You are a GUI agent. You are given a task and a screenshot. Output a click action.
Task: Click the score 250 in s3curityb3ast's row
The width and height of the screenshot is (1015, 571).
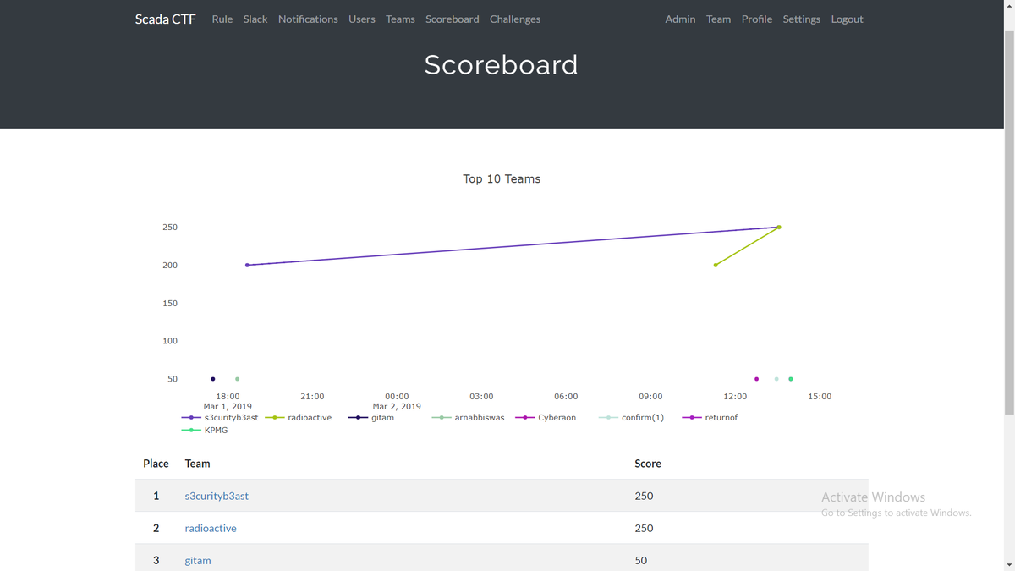pos(644,496)
